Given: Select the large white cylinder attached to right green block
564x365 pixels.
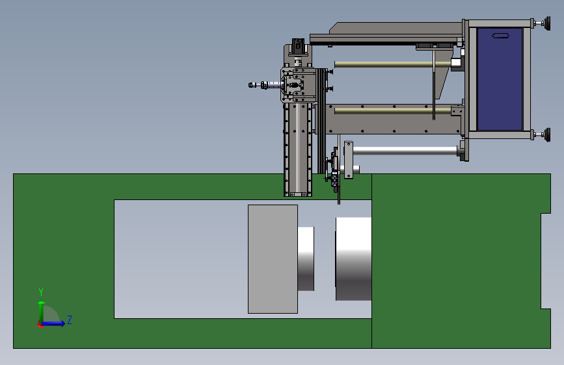Looking at the screenshot, I should click(x=354, y=258).
